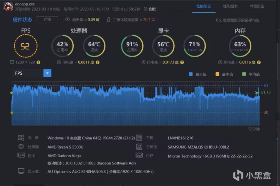Toggle the blue 最大值 legend swatch
Viewport: 280px width, 186px height.
(191, 74)
